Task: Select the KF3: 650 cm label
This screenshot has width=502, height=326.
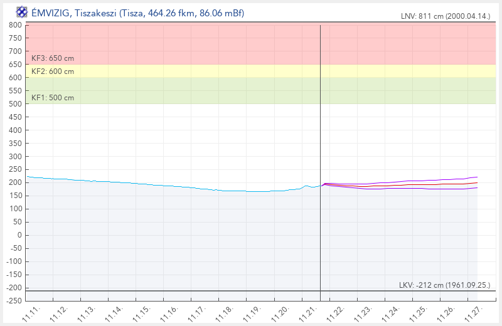Action: tap(53, 58)
